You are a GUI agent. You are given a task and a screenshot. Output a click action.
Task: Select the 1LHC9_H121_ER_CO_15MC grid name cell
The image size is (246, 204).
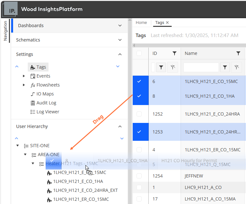click(x=212, y=150)
